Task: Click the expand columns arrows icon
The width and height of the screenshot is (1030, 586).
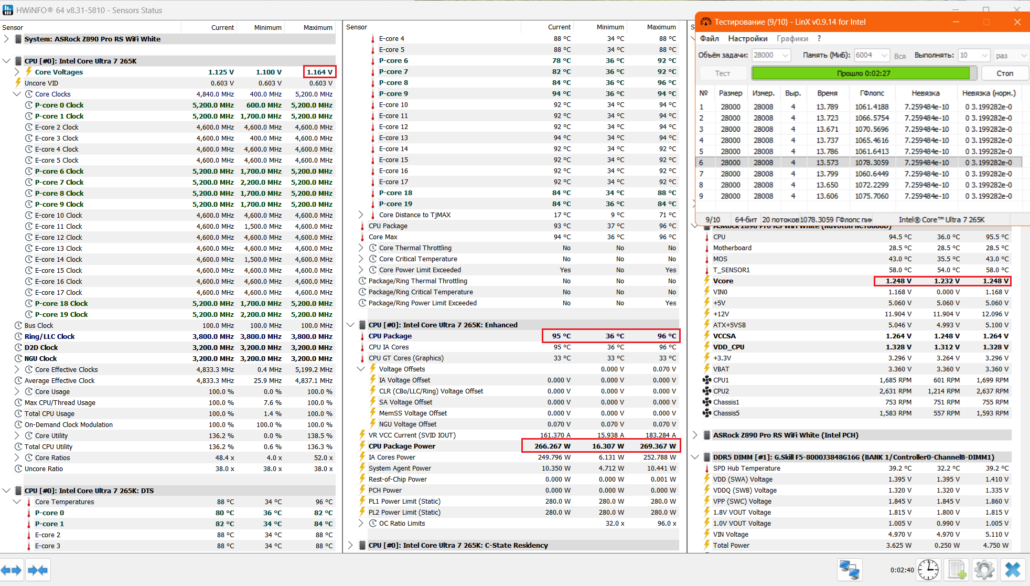Action: click(11, 570)
